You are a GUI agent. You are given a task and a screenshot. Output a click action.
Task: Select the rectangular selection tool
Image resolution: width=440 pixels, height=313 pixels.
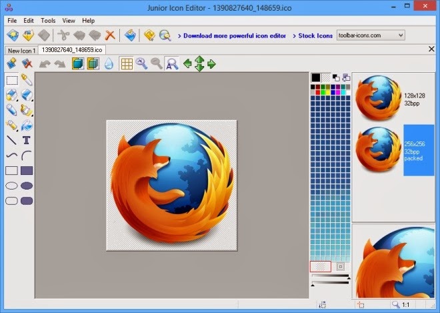[11, 80]
